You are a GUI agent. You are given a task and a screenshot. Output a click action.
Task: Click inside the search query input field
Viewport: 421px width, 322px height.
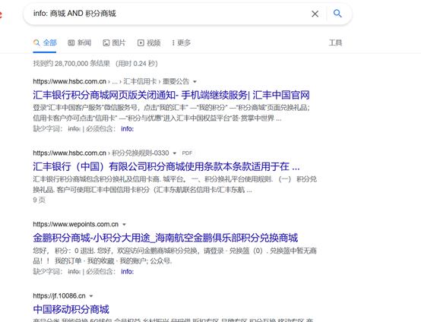(x=169, y=14)
